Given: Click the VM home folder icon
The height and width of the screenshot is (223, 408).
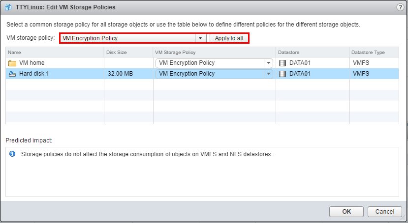Looking at the screenshot, I should coord(12,63).
